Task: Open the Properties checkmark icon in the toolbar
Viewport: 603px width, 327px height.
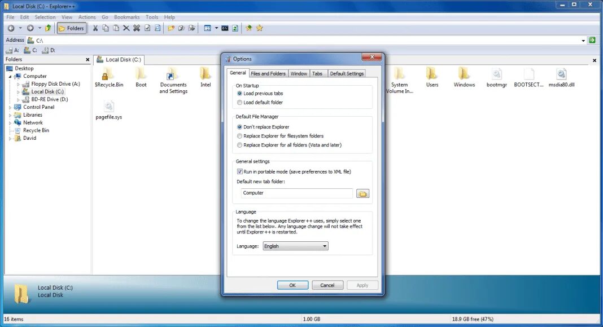Action: coord(147,28)
